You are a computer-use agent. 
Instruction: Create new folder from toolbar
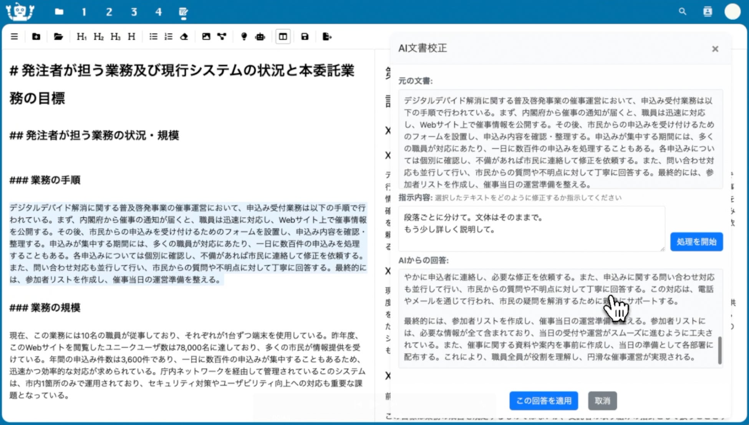click(x=36, y=37)
